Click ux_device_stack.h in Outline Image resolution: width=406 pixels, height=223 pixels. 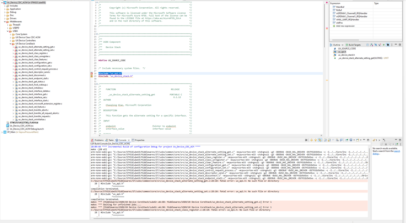(346, 55)
